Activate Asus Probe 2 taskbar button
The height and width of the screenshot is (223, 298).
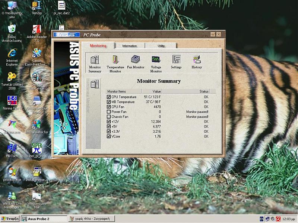pos(44,219)
